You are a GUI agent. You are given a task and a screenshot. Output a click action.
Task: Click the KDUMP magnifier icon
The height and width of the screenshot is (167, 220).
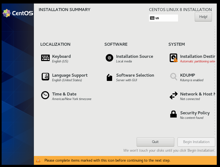point(173,77)
